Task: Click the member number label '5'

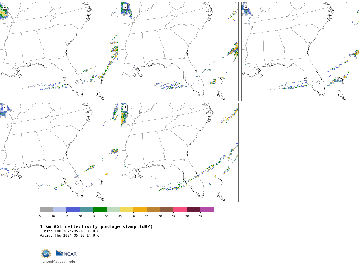Action: point(125,108)
